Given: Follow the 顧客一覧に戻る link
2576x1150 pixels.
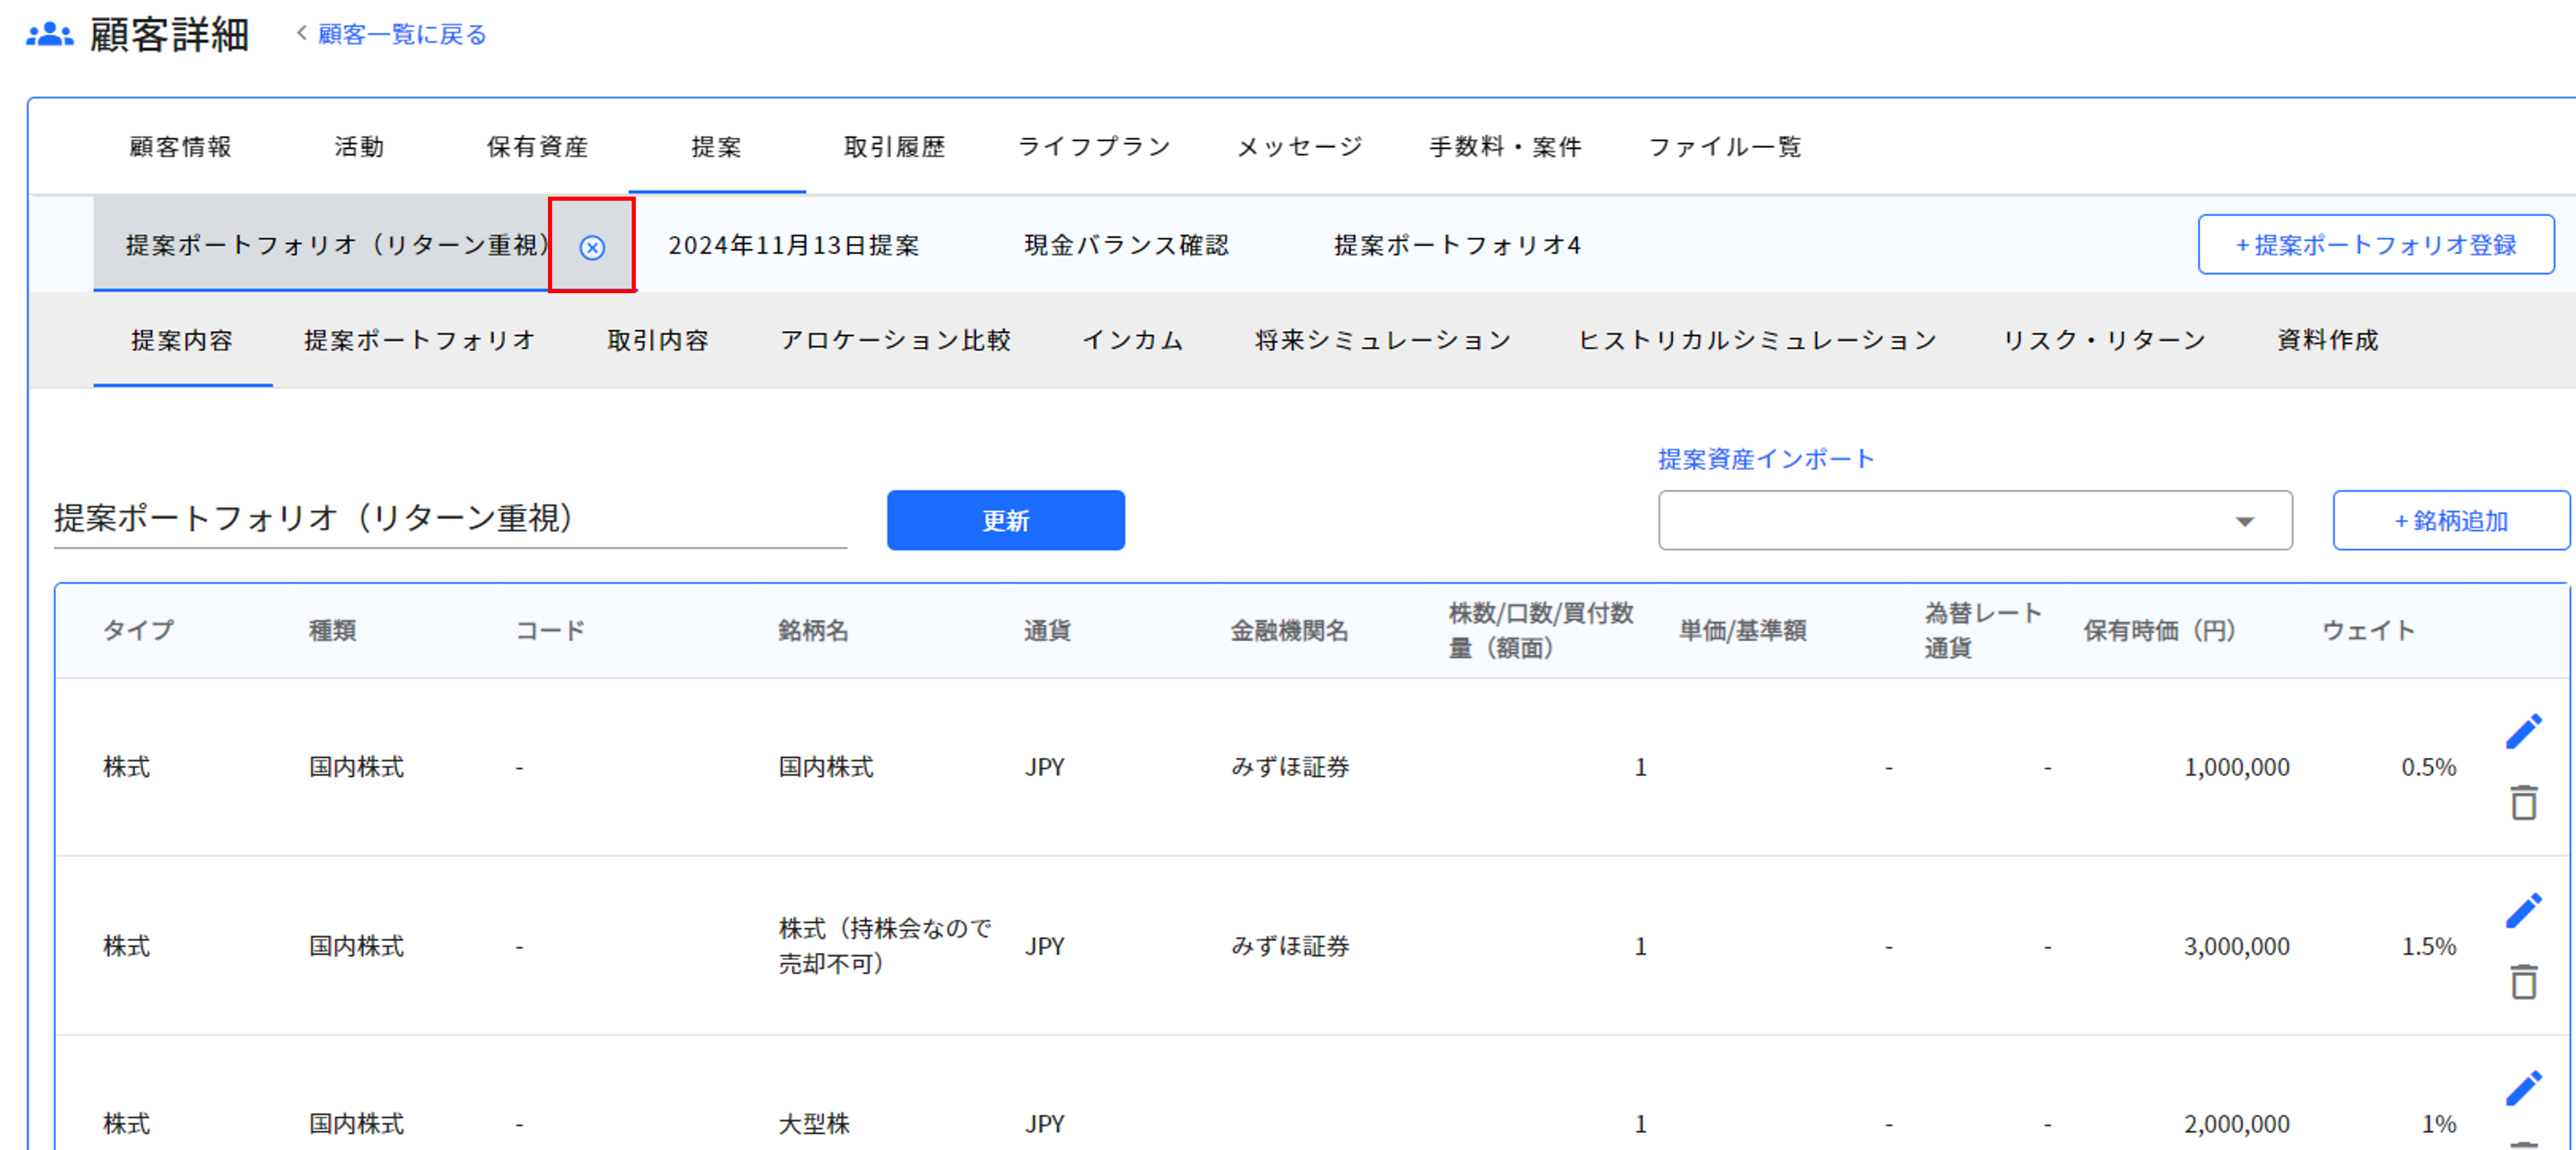Looking at the screenshot, I should [401, 35].
